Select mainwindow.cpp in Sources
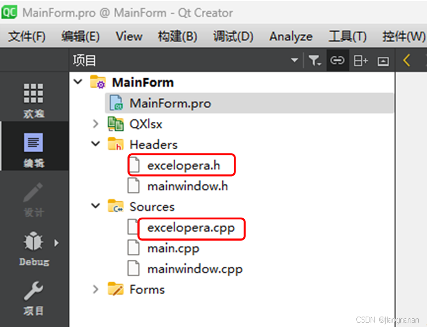427x327 pixels. (195, 270)
